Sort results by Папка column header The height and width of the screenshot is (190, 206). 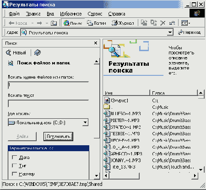173,93
